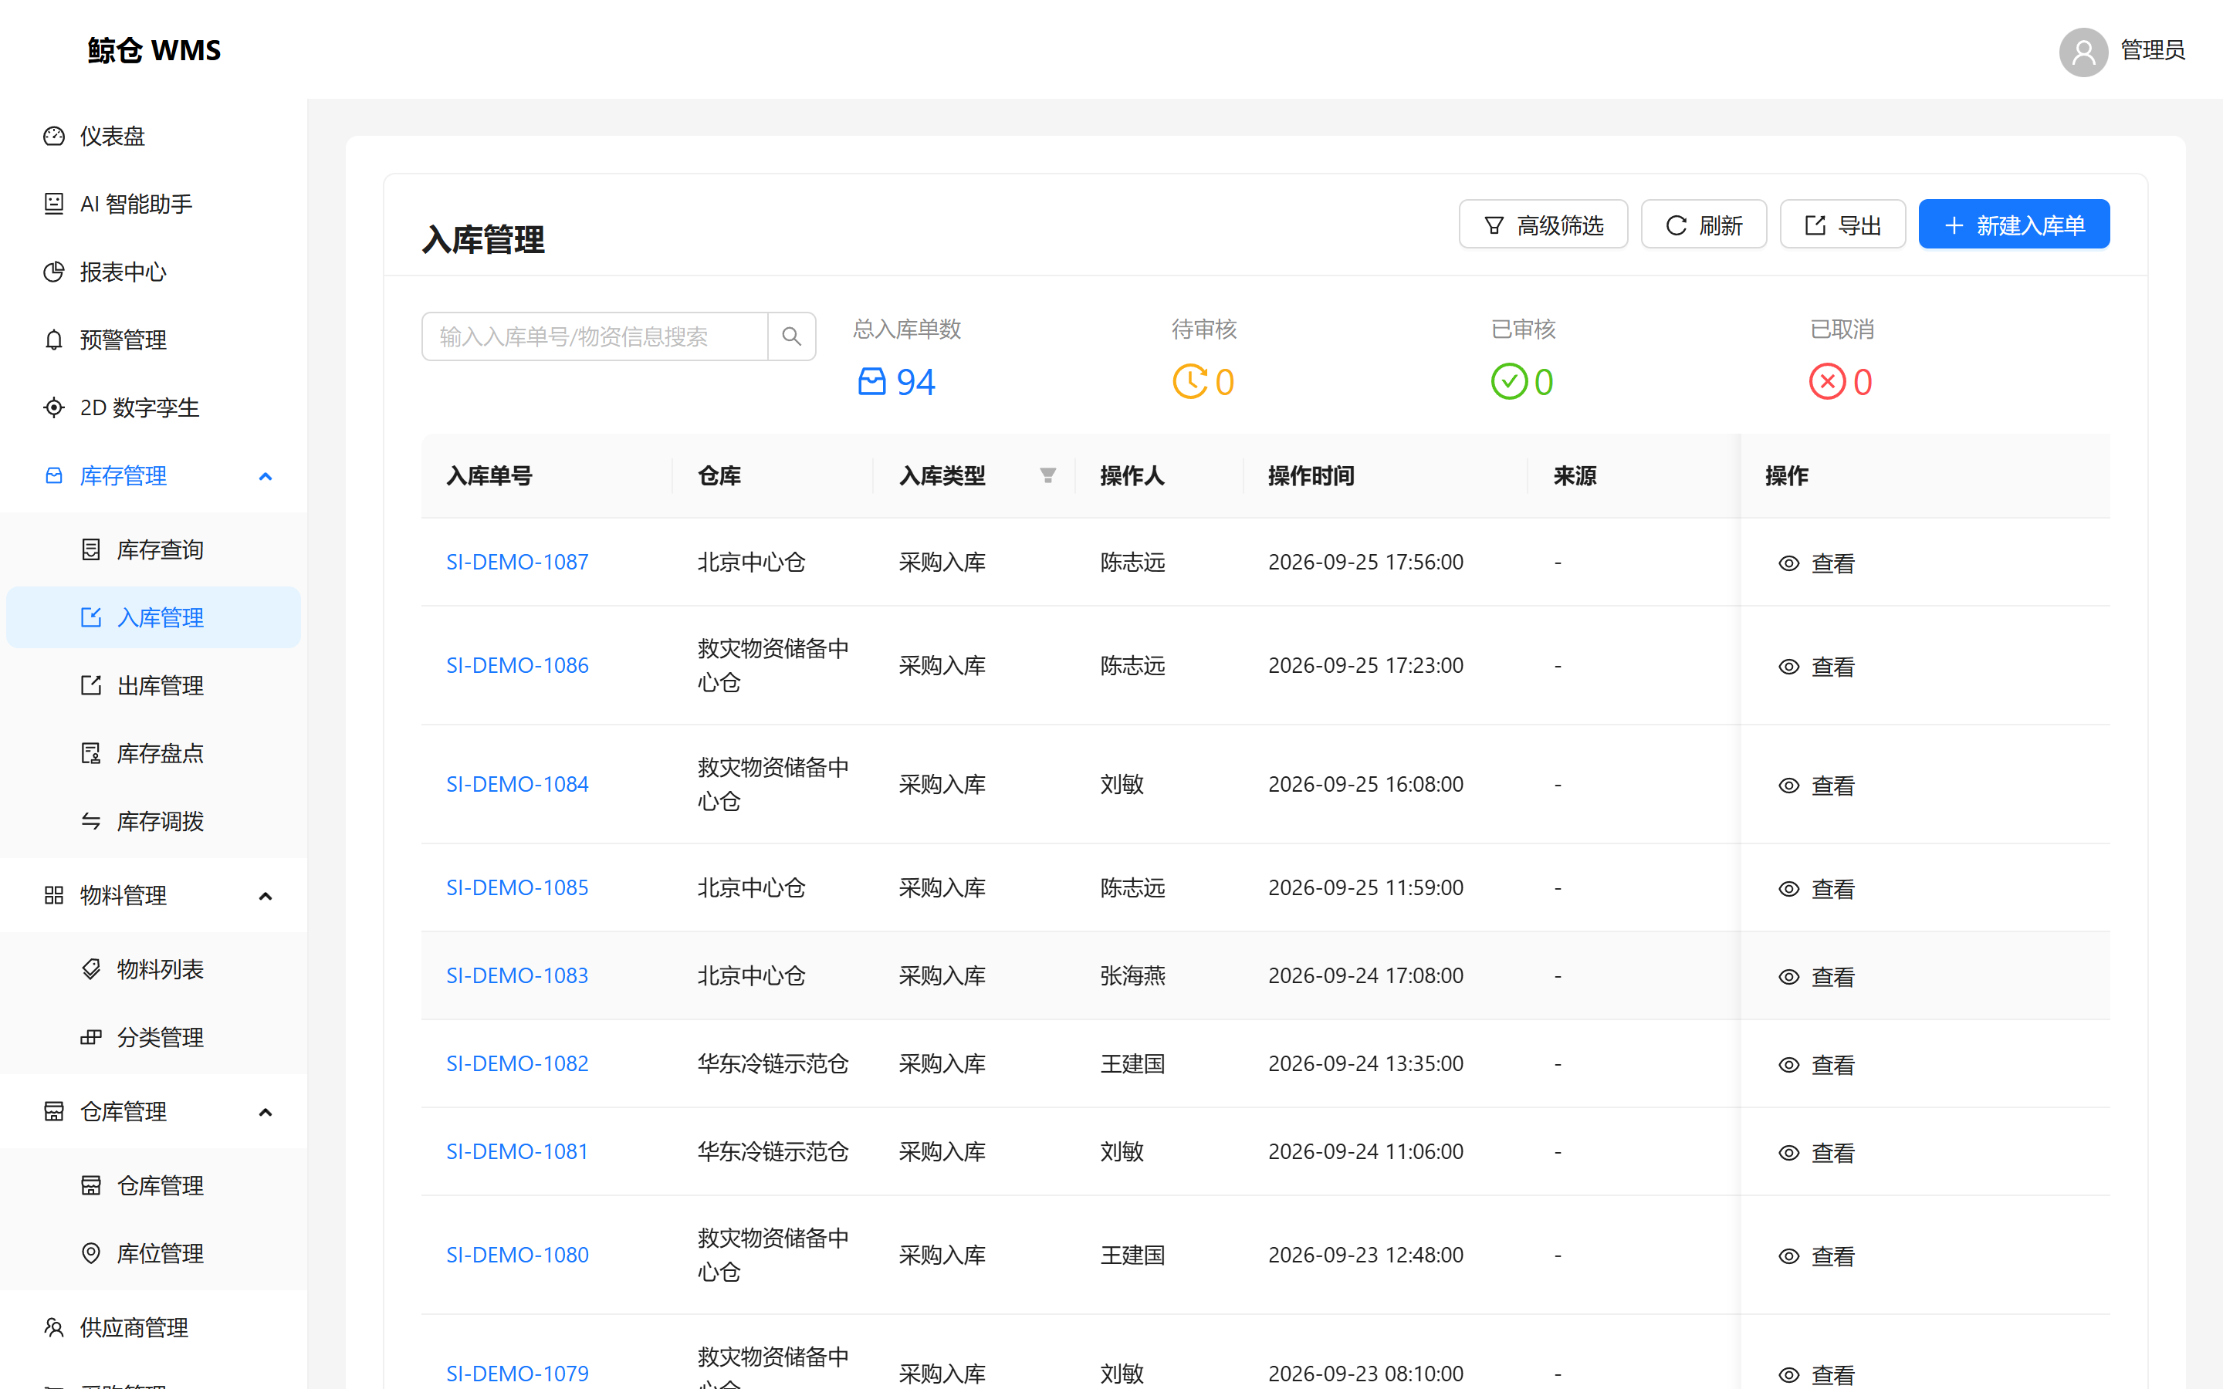Open AI 智能助手 in sidebar

click(154, 204)
